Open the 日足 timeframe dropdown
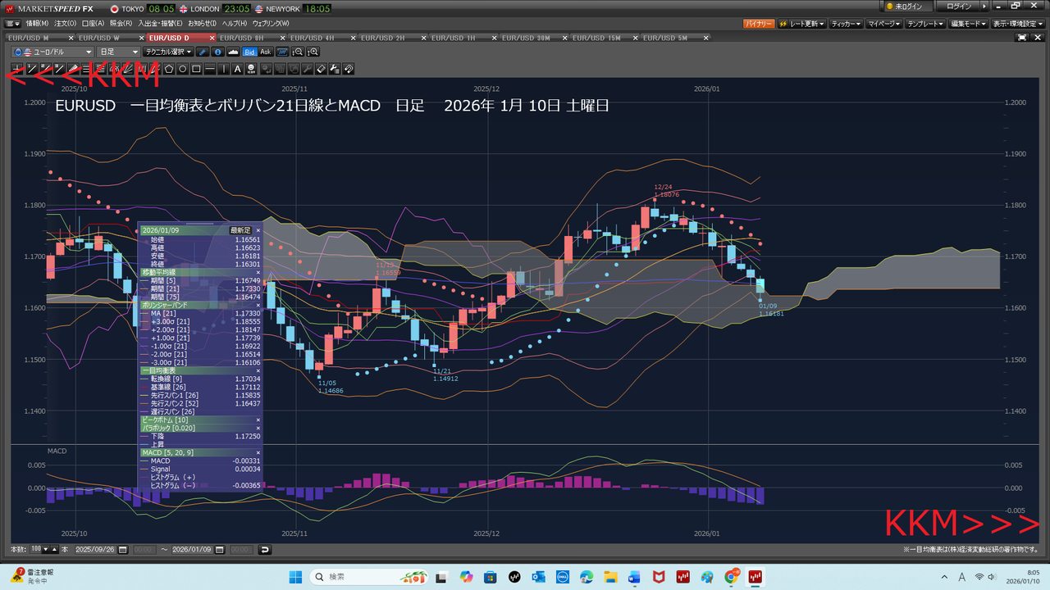The height and width of the screenshot is (590, 1050). [x=118, y=52]
